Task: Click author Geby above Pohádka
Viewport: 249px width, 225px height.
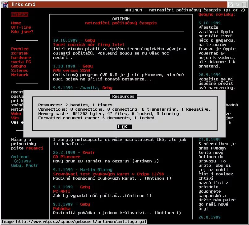Action: click(x=85, y=204)
